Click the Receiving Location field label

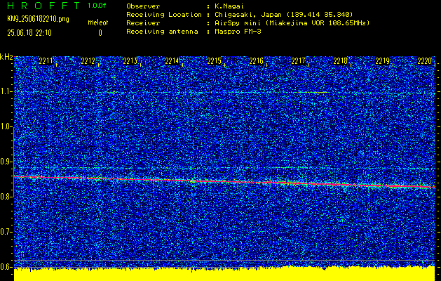click(x=164, y=15)
